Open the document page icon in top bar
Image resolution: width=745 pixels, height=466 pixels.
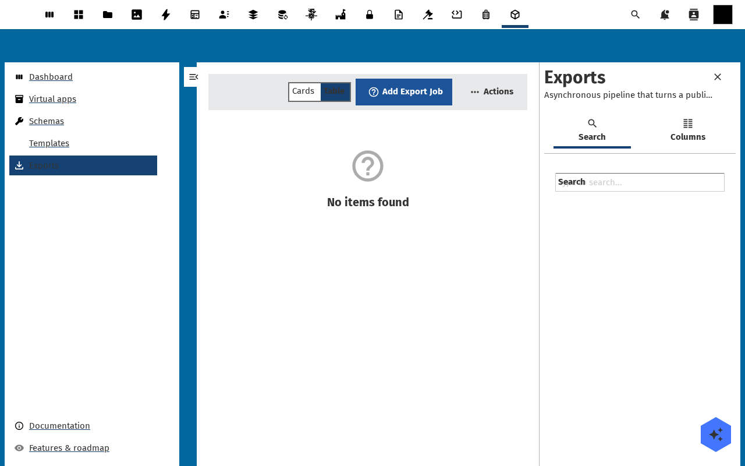coord(399,15)
